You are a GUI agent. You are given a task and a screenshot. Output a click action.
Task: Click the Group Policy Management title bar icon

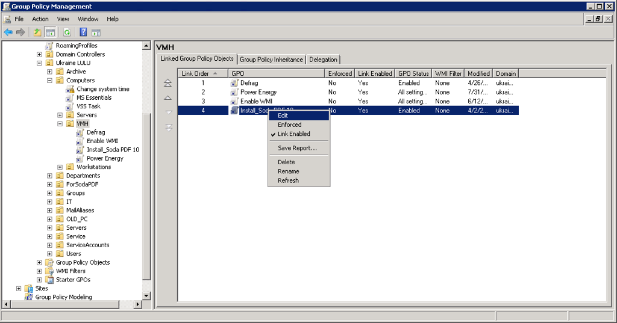tap(6, 6)
